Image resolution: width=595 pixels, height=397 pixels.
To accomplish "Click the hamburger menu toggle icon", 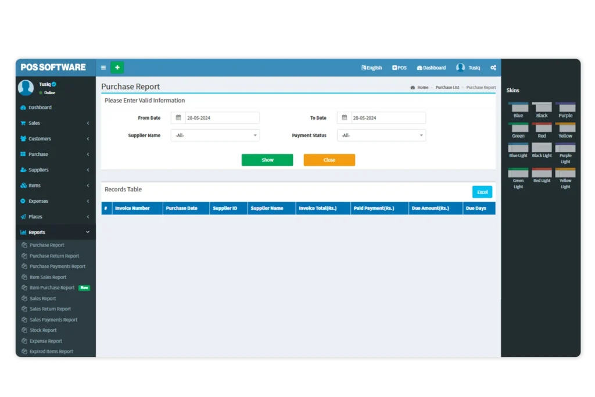I will (103, 67).
